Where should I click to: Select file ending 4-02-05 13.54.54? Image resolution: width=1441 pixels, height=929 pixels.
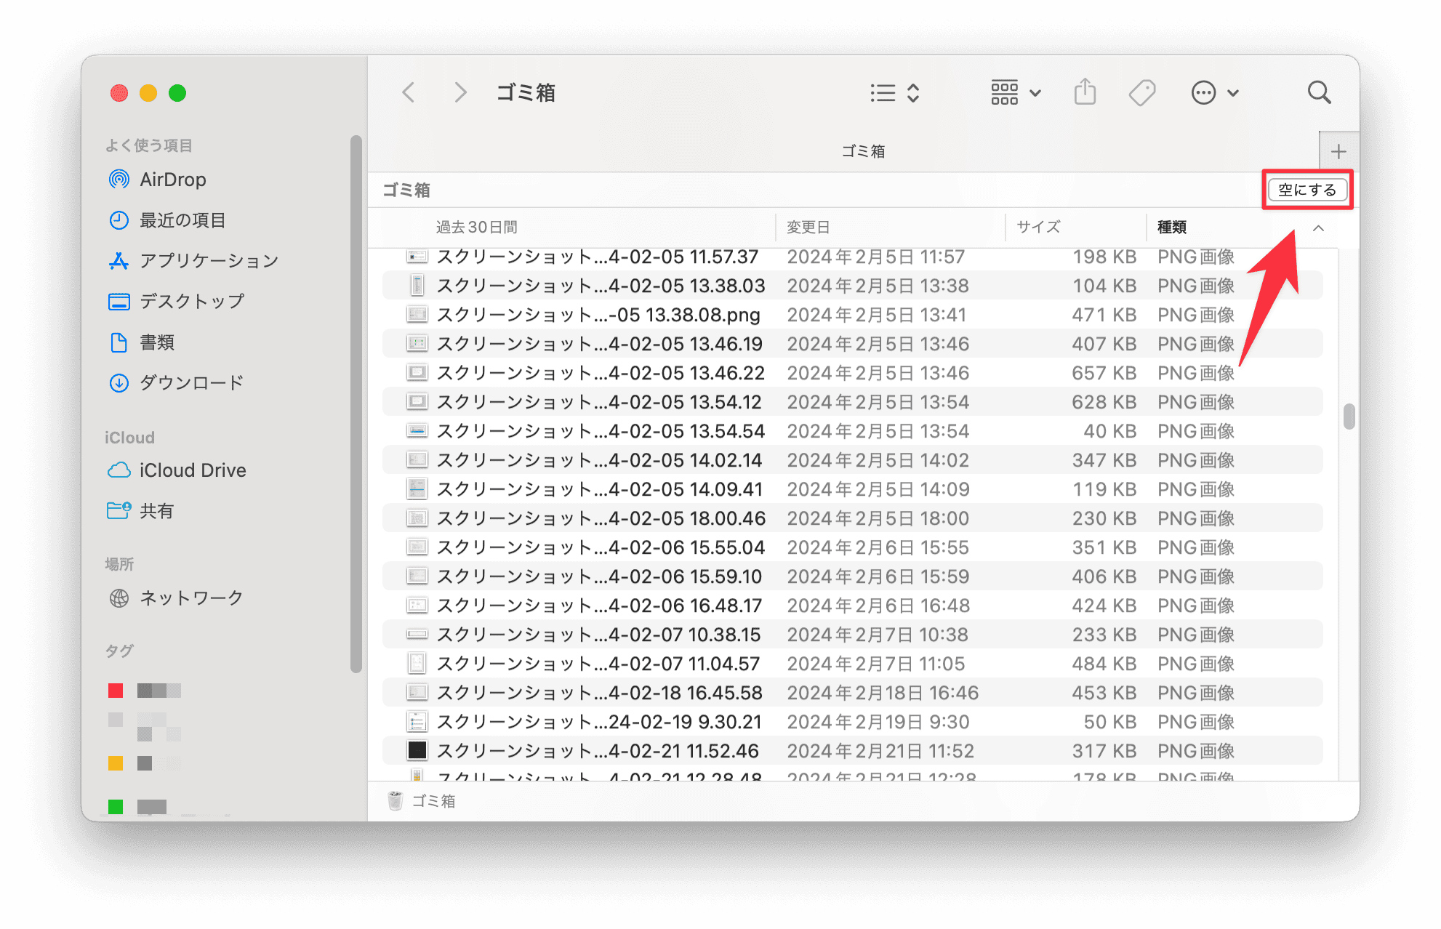tap(852, 431)
